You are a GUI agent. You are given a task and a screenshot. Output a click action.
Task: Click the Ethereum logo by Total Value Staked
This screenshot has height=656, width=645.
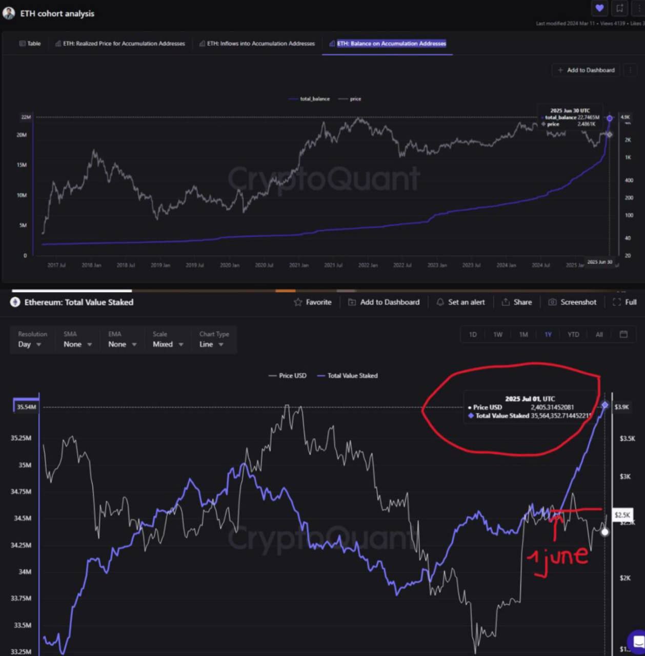(15, 302)
